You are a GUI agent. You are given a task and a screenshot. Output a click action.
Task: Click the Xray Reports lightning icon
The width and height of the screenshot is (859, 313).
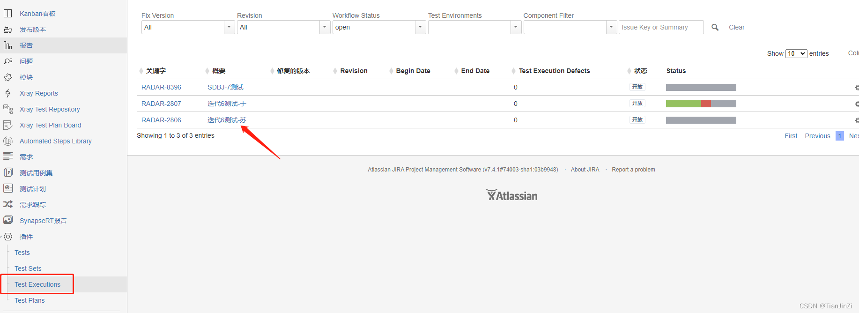pyautogui.click(x=8, y=93)
